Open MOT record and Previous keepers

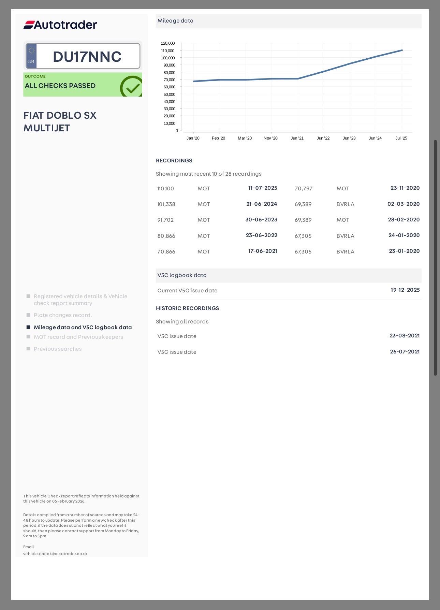tap(78, 337)
